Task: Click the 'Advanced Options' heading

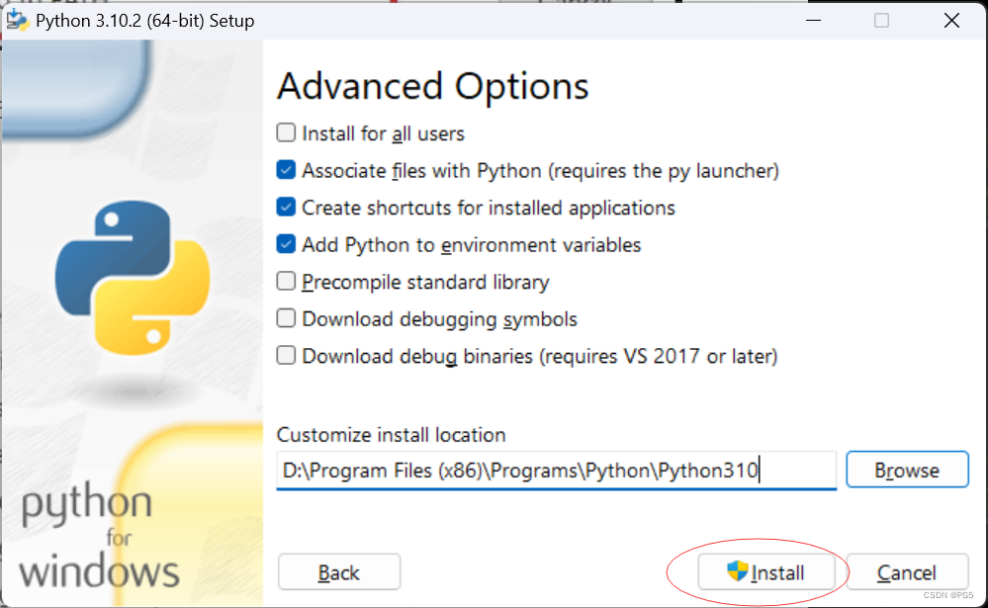Action: pyautogui.click(x=432, y=87)
